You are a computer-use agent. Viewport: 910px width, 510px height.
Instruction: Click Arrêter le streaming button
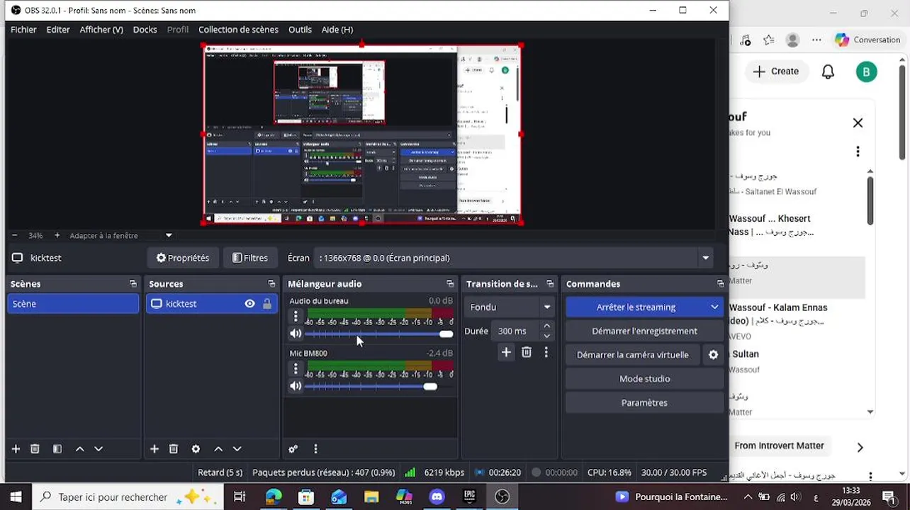(x=636, y=307)
